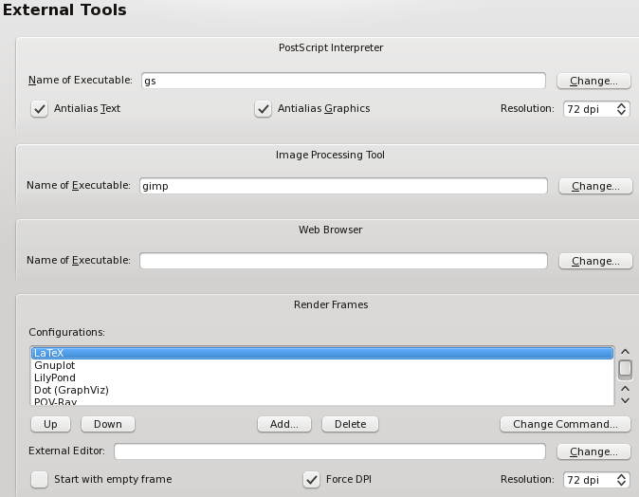Move selected configuration Down
The height and width of the screenshot is (497, 639).
click(108, 424)
